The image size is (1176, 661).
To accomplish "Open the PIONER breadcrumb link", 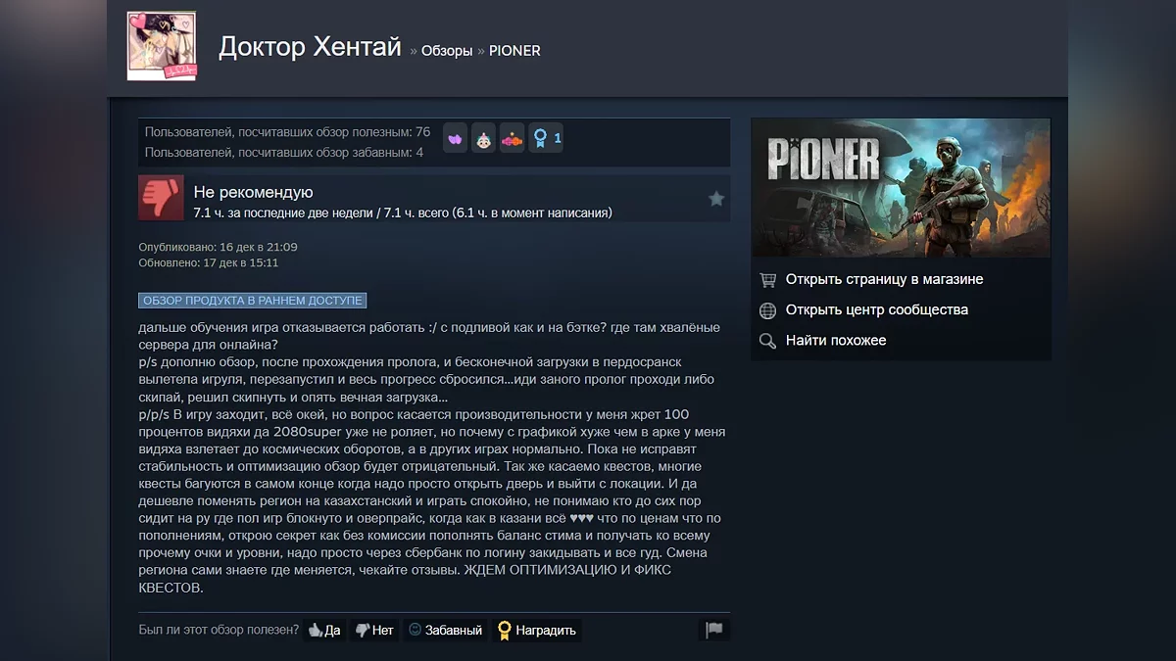I will 514,51.
